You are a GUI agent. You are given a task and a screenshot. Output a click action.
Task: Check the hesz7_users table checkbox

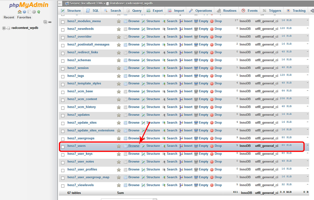(x=63, y=147)
